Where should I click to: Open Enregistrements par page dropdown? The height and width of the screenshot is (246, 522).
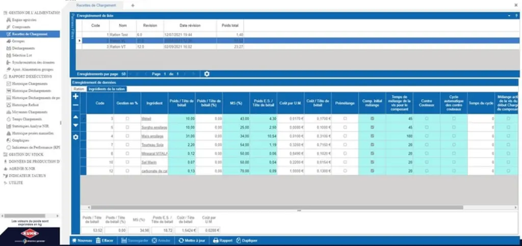pyautogui.click(x=123, y=74)
